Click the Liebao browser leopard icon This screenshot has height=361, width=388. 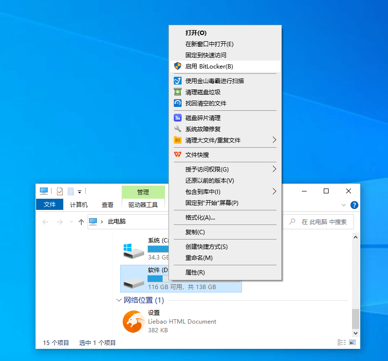[133, 322]
